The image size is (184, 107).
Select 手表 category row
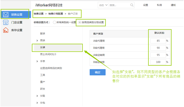pos(43,61)
